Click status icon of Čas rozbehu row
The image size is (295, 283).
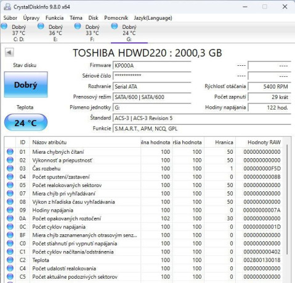10,169
